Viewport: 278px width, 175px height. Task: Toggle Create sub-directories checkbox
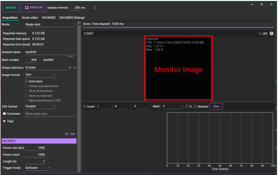pos(27,86)
